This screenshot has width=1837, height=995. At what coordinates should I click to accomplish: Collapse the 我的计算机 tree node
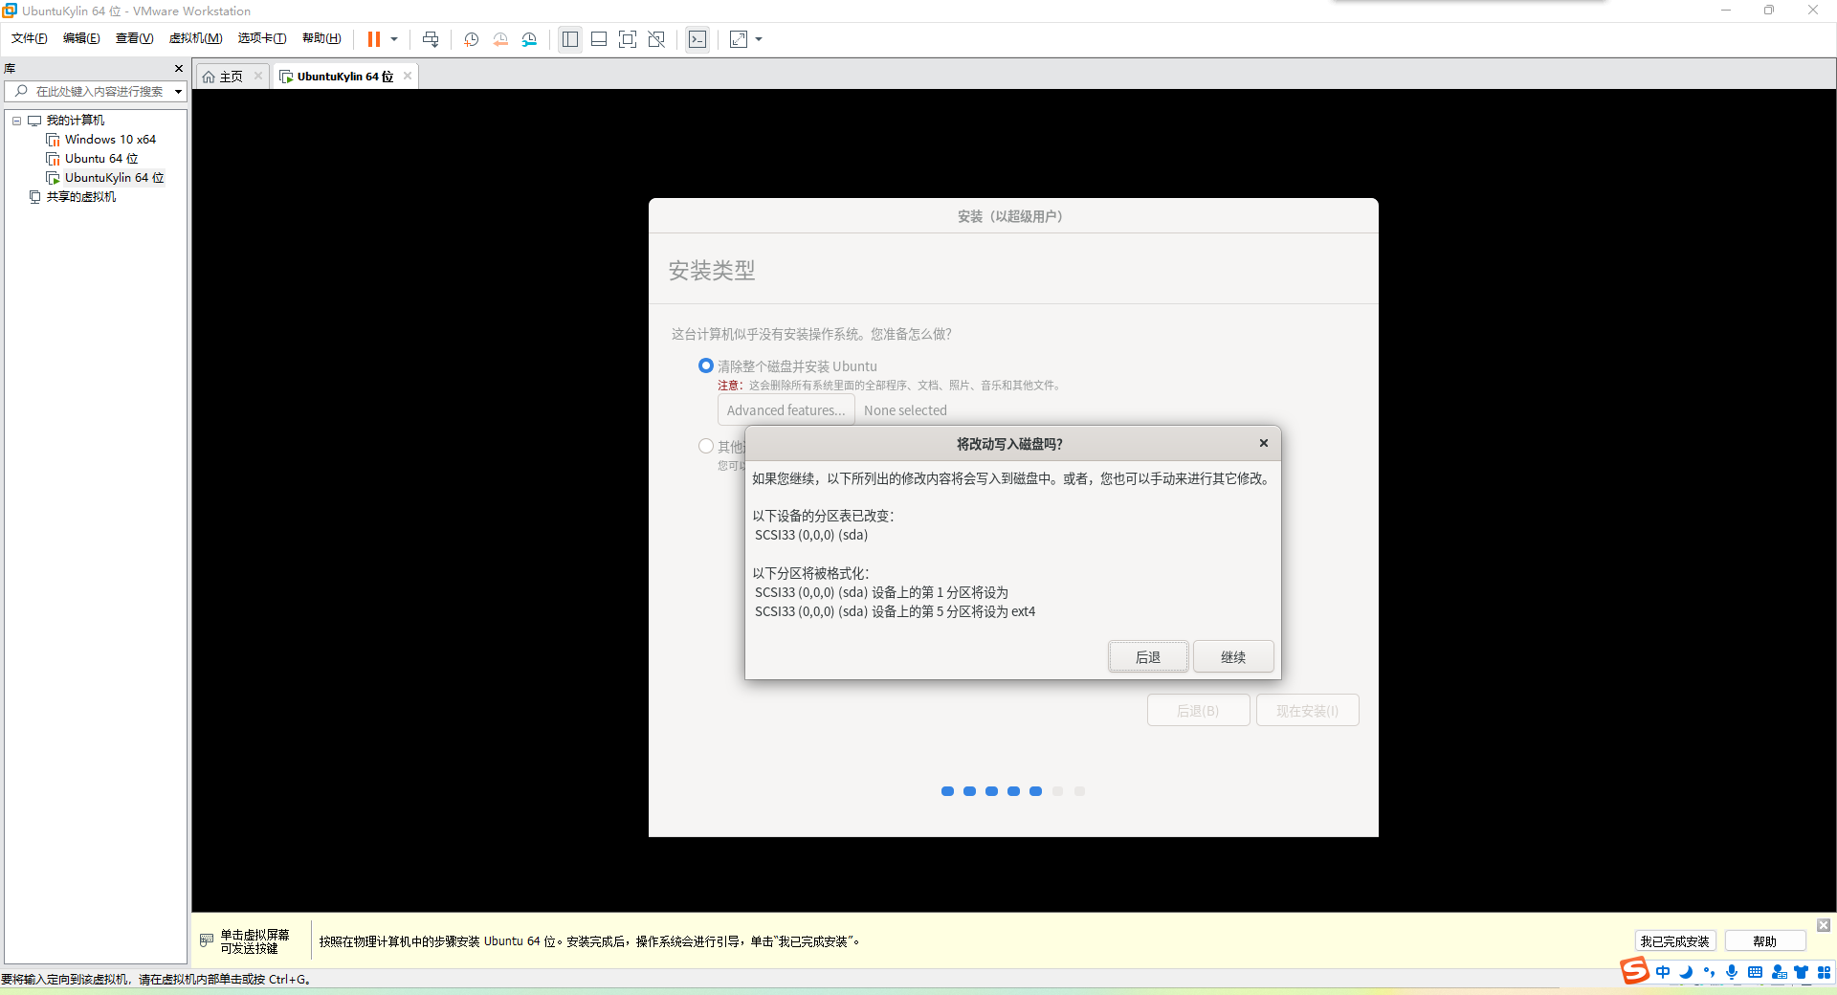[x=16, y=121]
